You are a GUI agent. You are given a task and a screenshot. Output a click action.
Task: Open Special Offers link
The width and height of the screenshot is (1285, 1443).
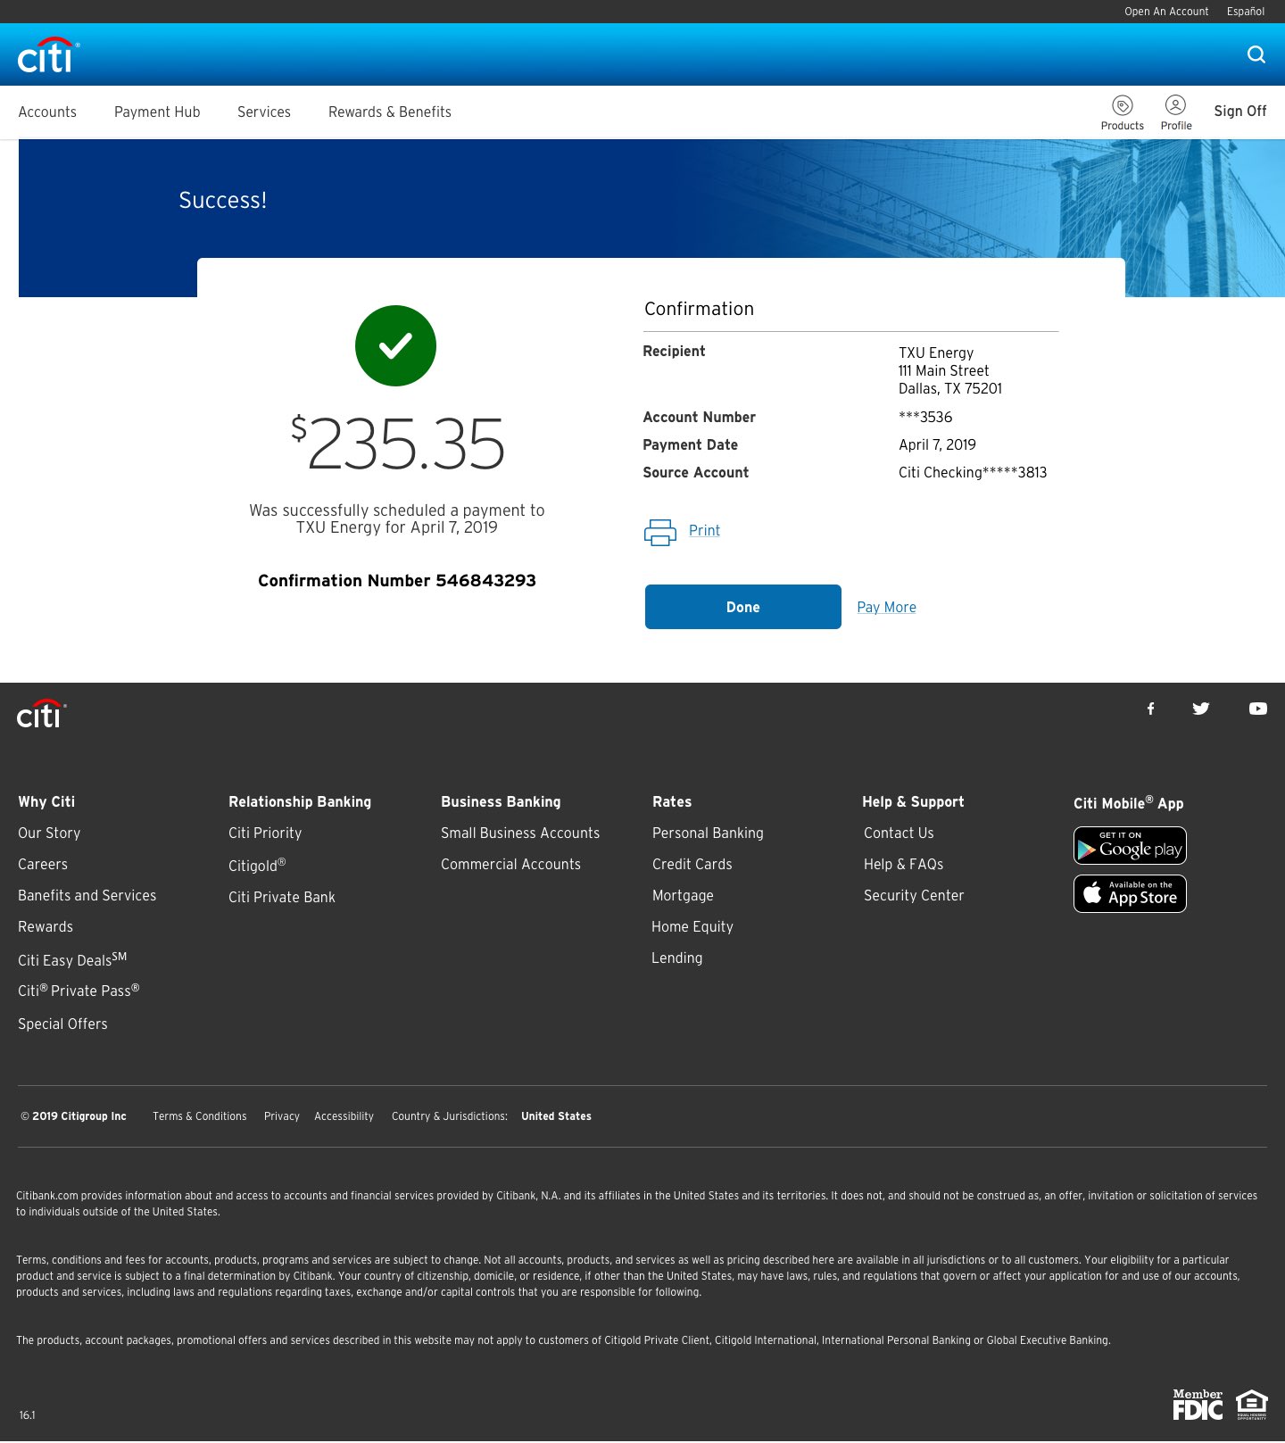coord(62,1024)
